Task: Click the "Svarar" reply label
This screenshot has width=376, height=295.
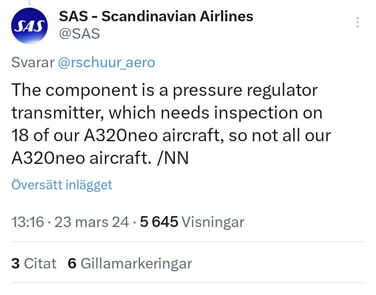Action: coord(33,62)
